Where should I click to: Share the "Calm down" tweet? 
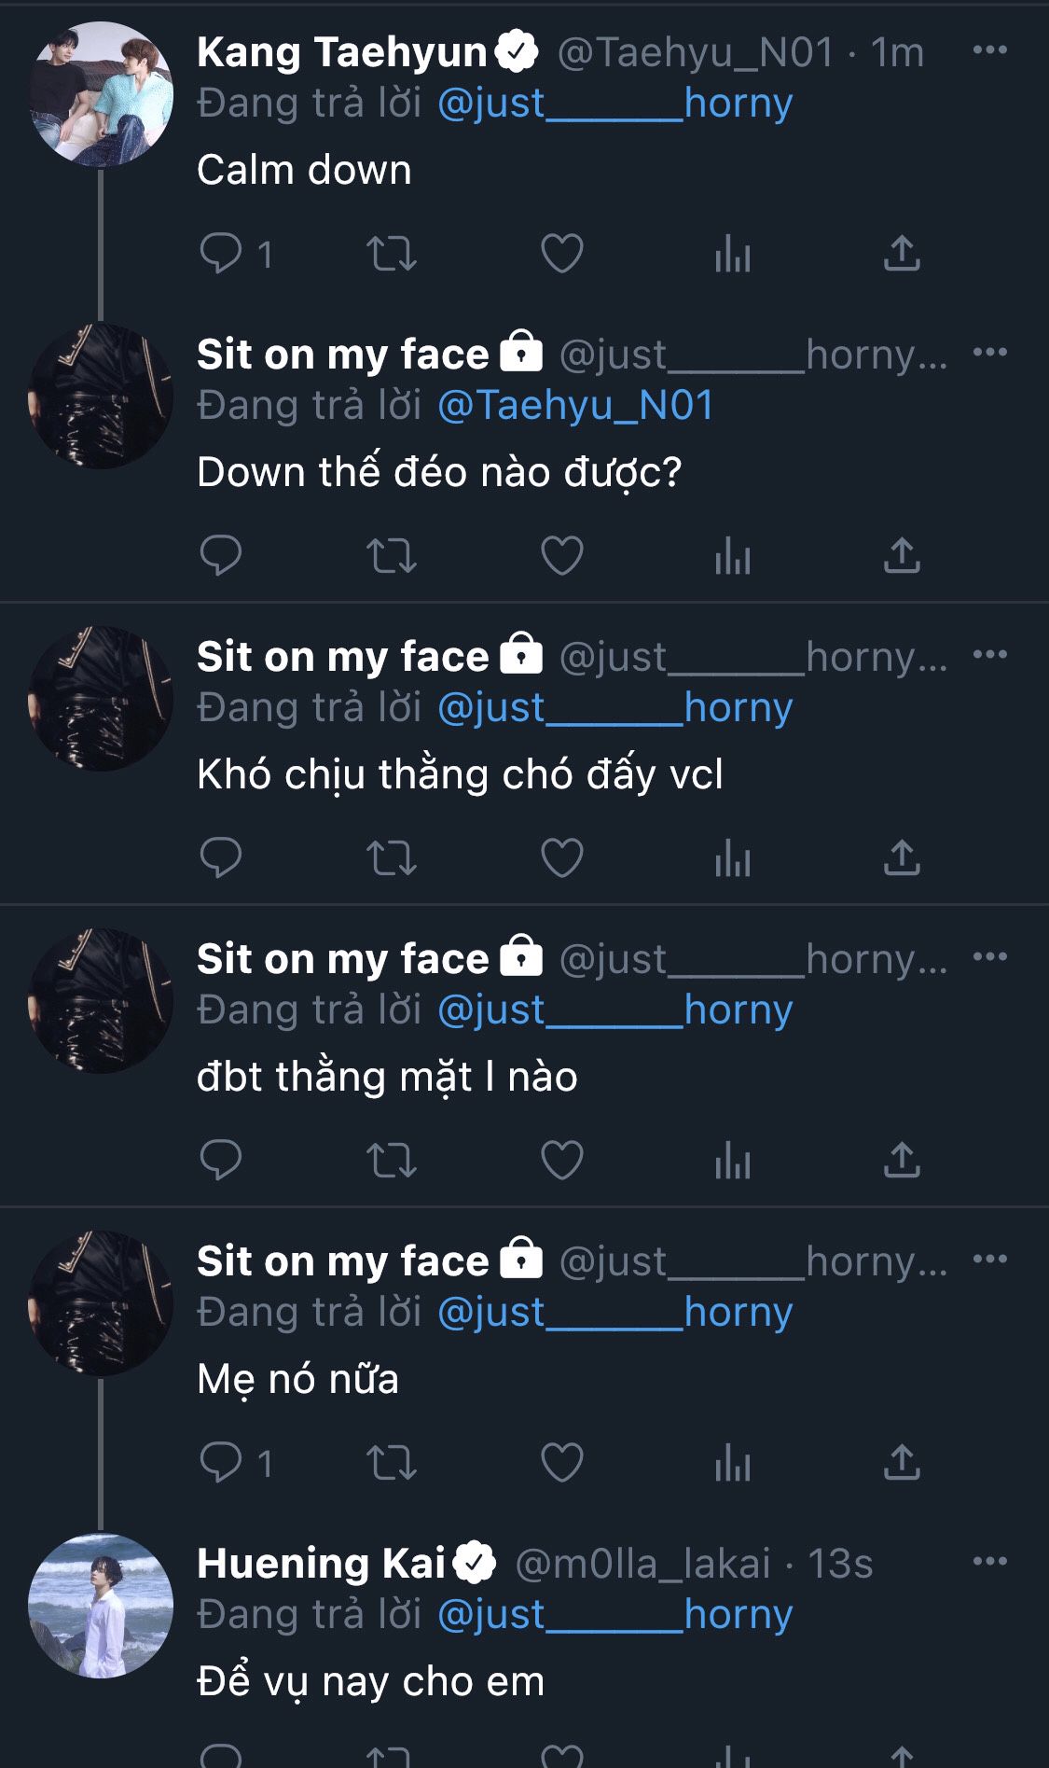[902, 253]
